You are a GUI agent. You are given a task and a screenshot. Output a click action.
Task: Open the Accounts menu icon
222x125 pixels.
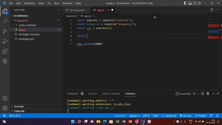tap(5, 98)
